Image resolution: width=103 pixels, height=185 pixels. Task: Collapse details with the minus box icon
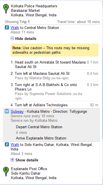pyautogui.click(x=12, y=38)
